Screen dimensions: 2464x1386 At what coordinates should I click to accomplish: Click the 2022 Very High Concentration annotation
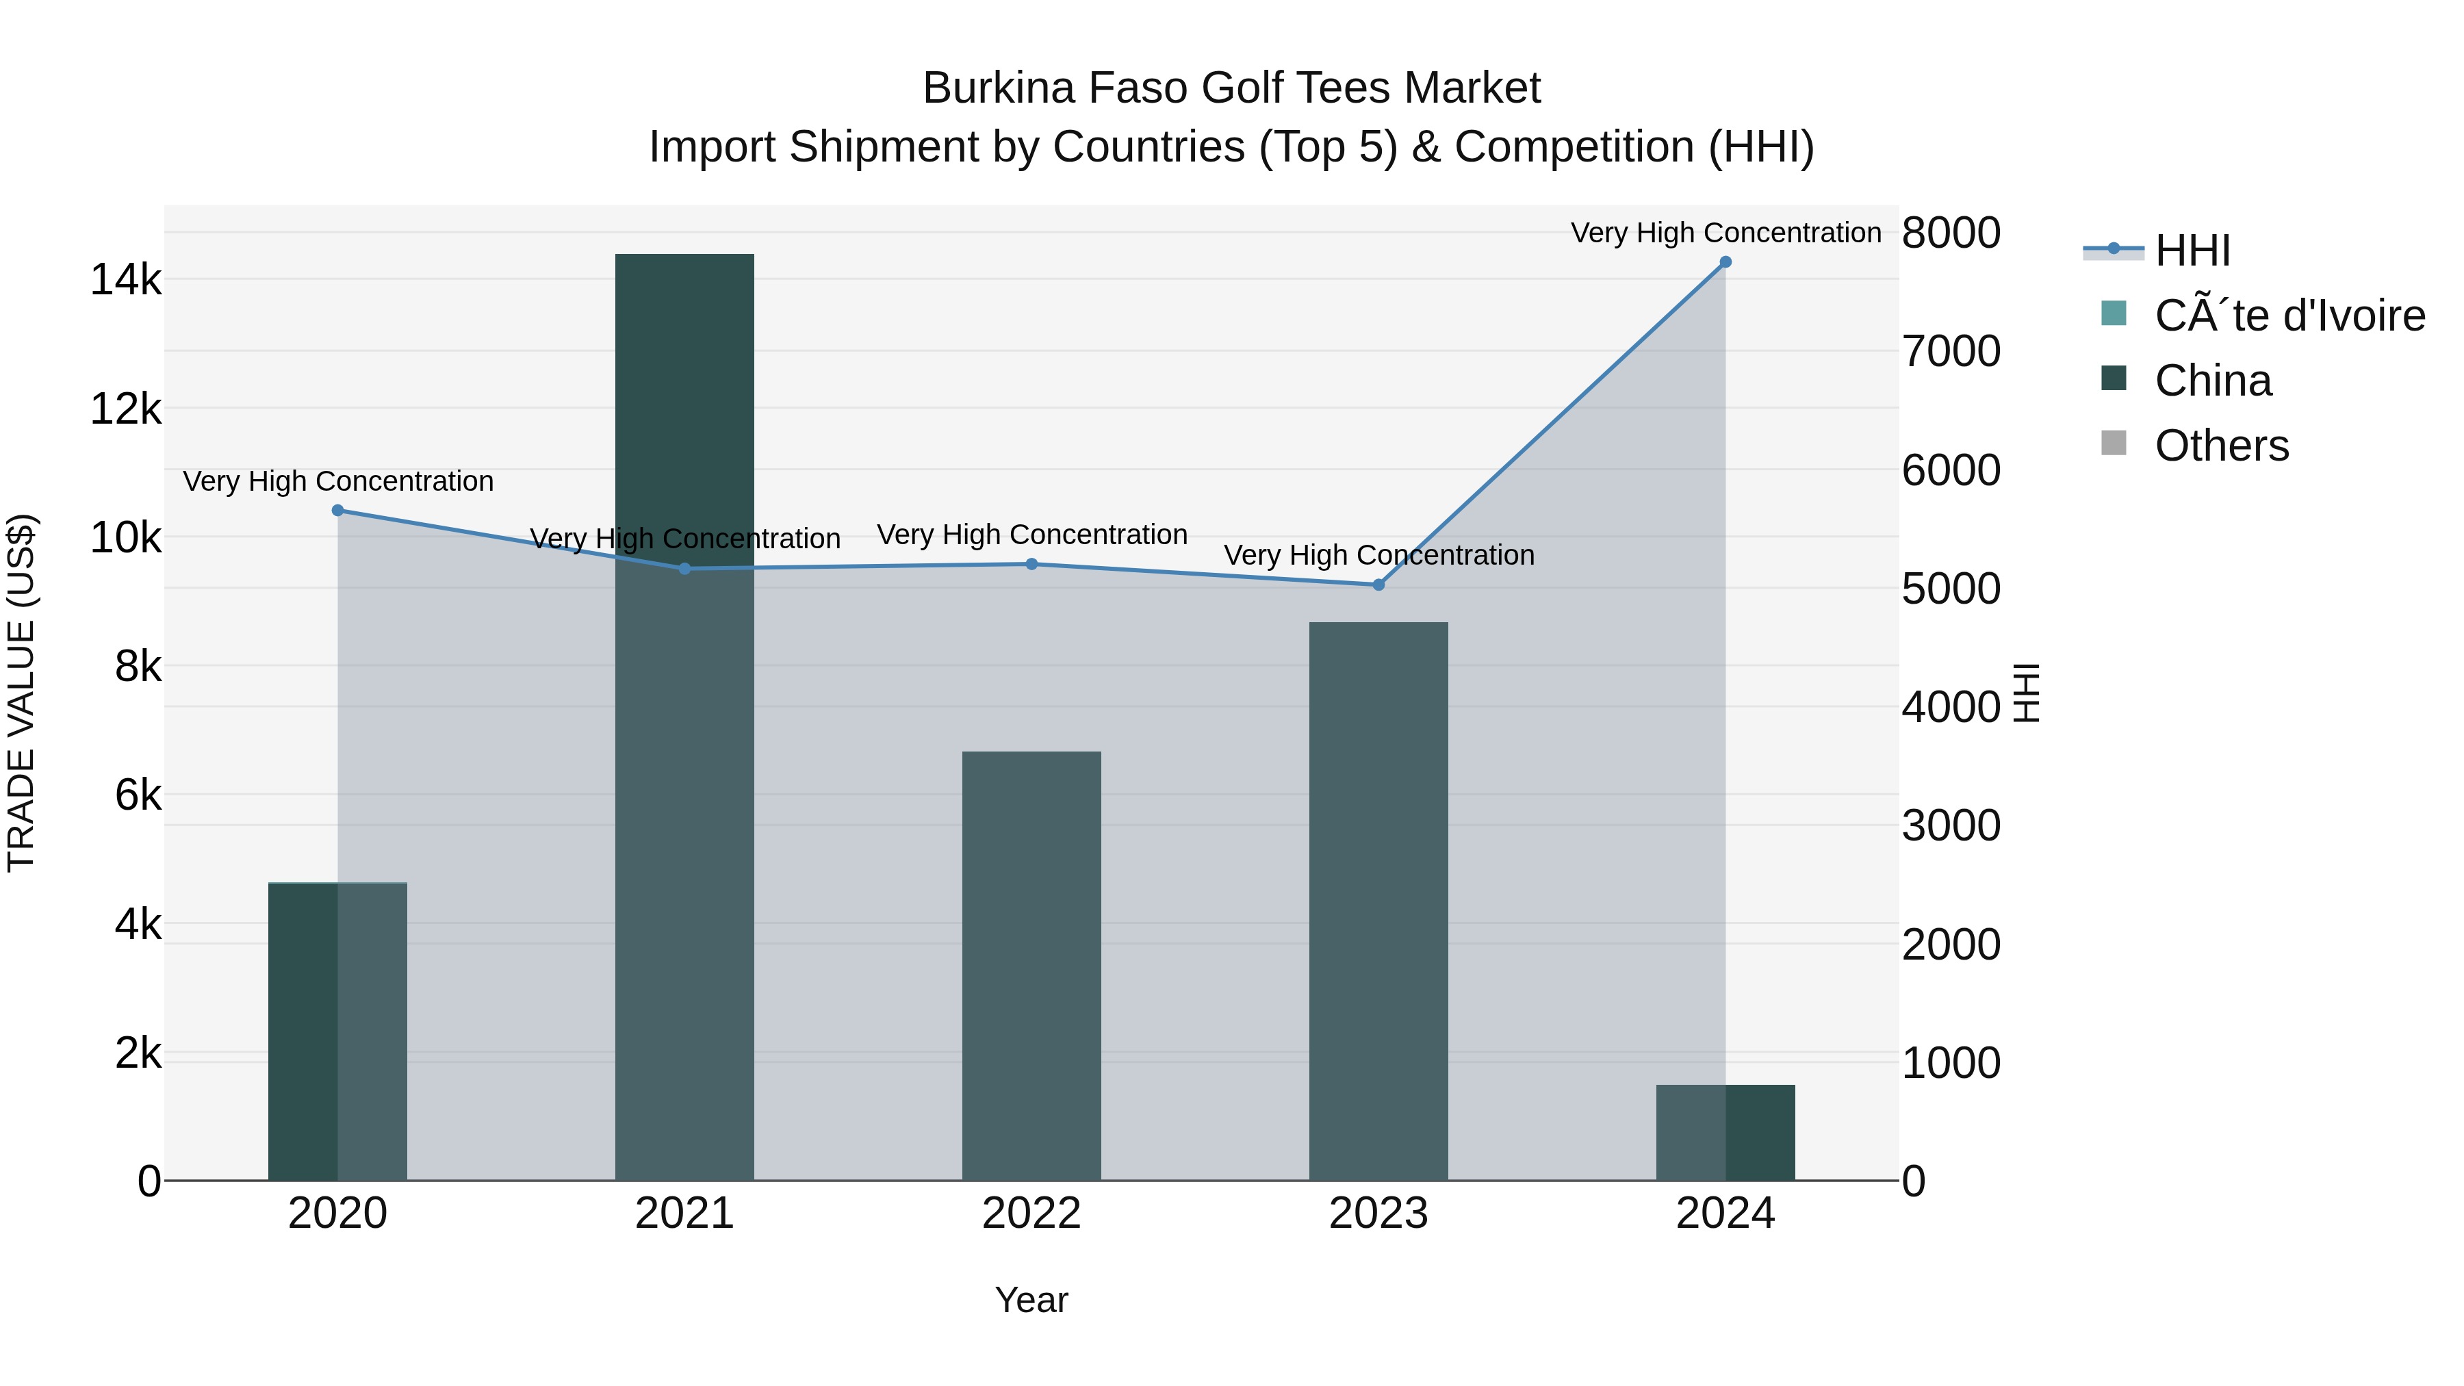click(x=1033, y=535)
